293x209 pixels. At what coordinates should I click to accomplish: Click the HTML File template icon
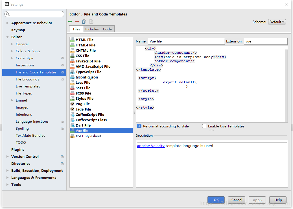coord(72,40)
